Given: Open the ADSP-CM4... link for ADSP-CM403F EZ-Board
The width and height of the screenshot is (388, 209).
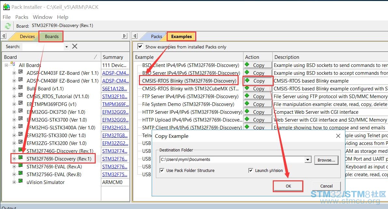Looking at the screenshot, I should point(115,73).
